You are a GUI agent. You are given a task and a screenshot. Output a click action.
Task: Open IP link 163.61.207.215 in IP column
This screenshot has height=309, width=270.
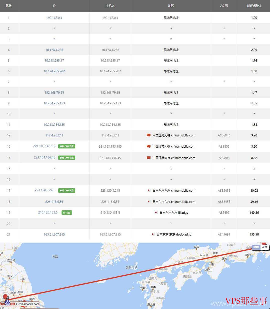pyautogui.click(x=54, y=234)
